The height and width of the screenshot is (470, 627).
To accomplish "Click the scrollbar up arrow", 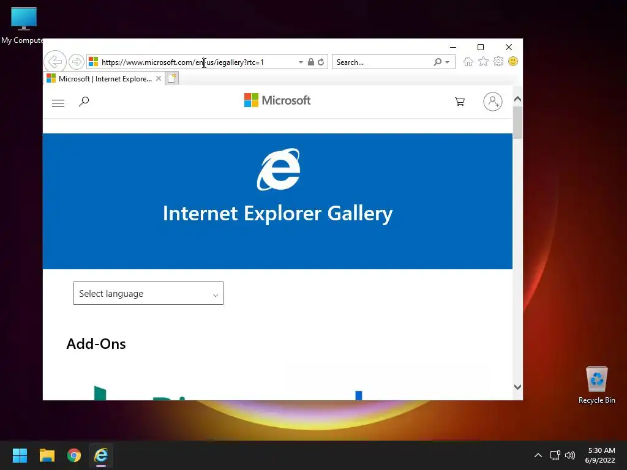I will pos(517,99).
